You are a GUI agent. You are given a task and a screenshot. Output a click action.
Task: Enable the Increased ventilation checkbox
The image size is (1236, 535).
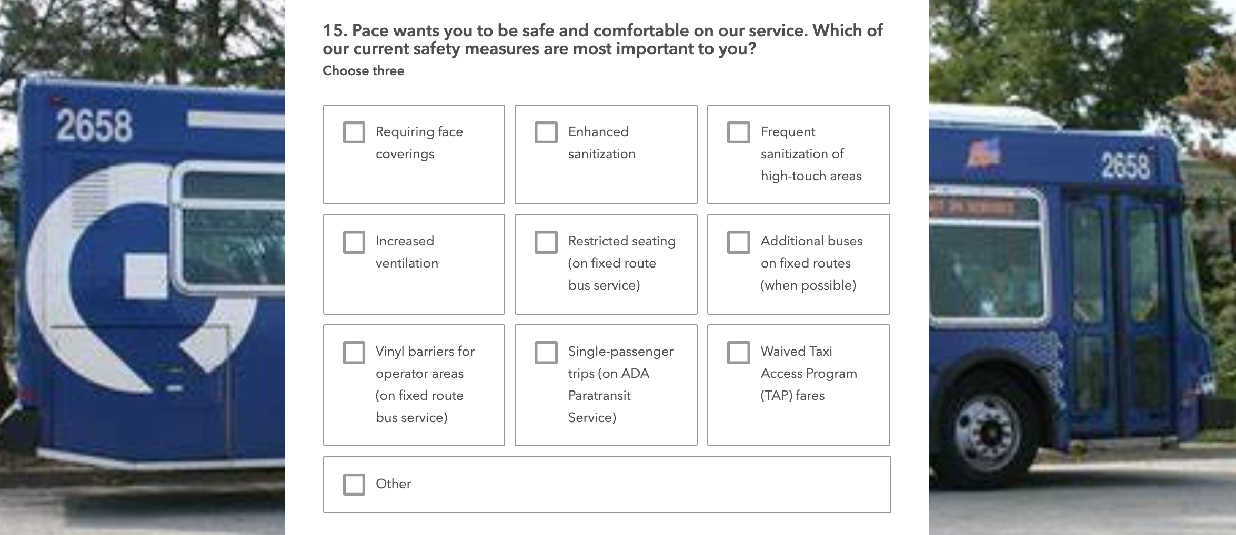click(354, 242)
